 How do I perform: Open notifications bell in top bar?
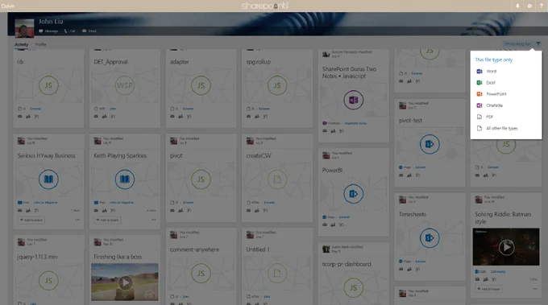tap(517, 6)
